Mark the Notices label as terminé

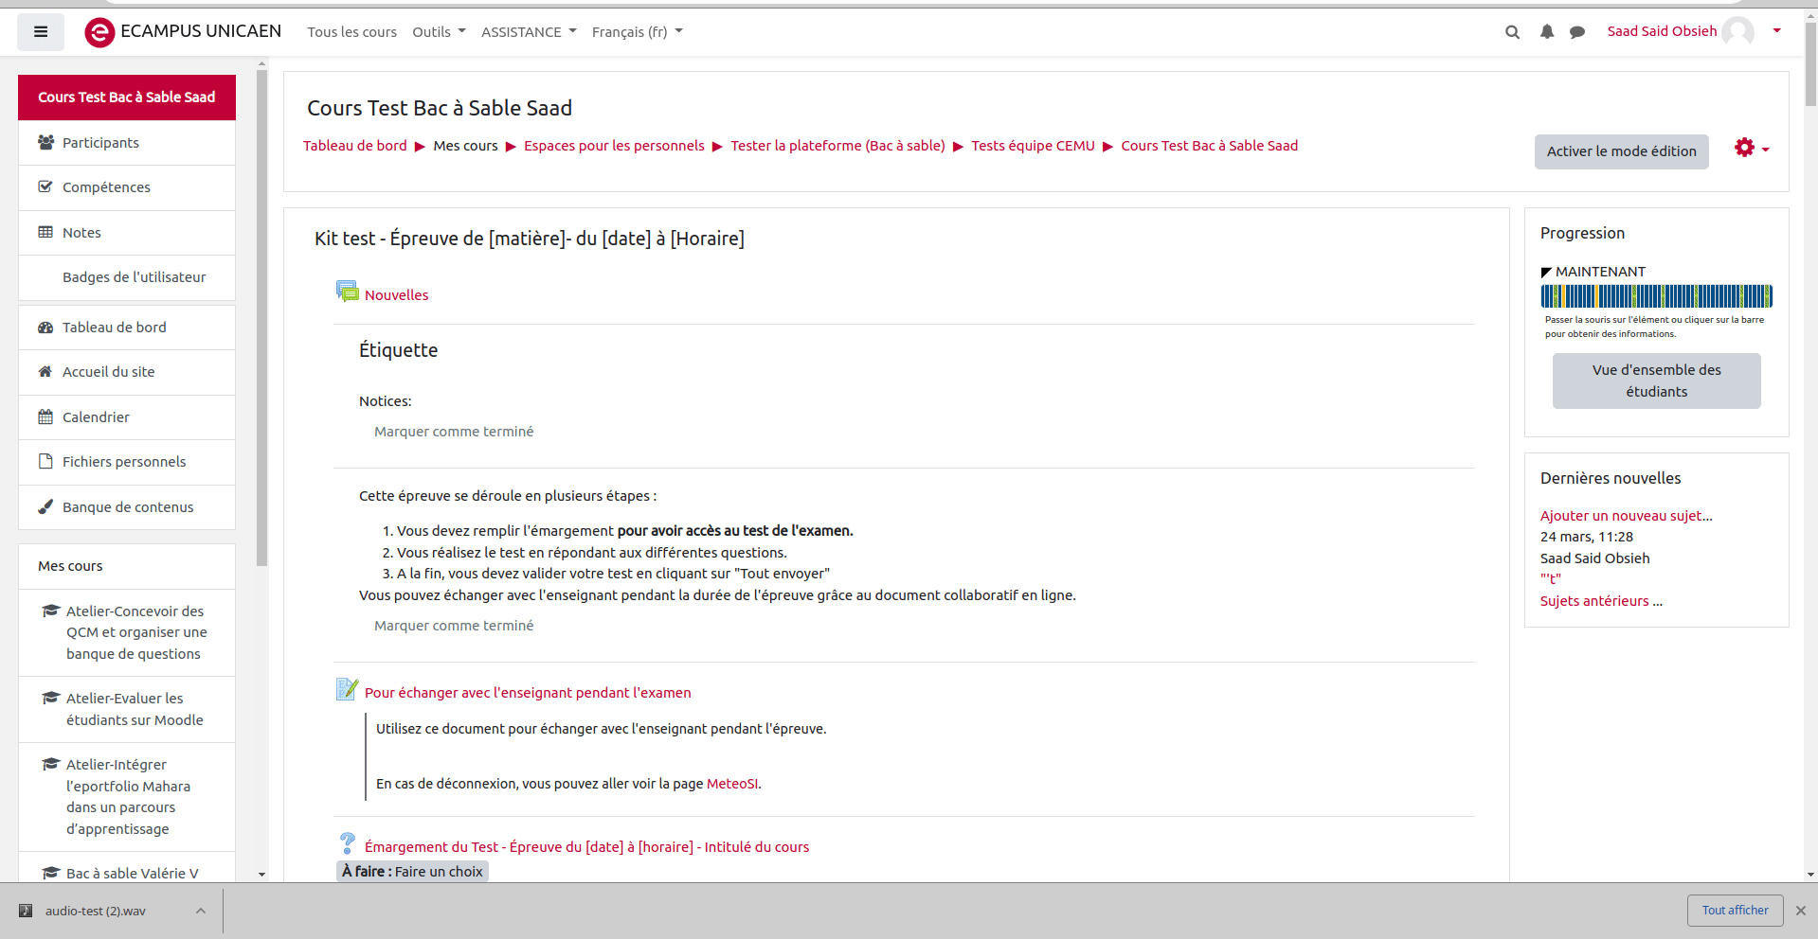[453, 432]
